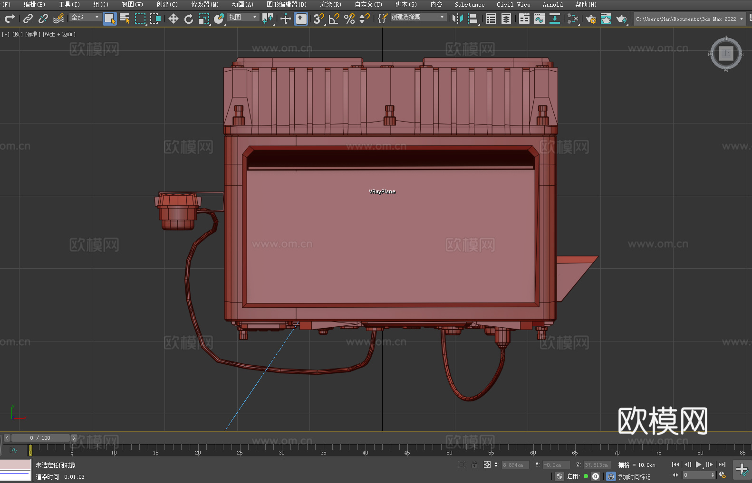Screen dimensions: 752x483
Task: Toggle the Angle Snap button
Action: [334, 19]
